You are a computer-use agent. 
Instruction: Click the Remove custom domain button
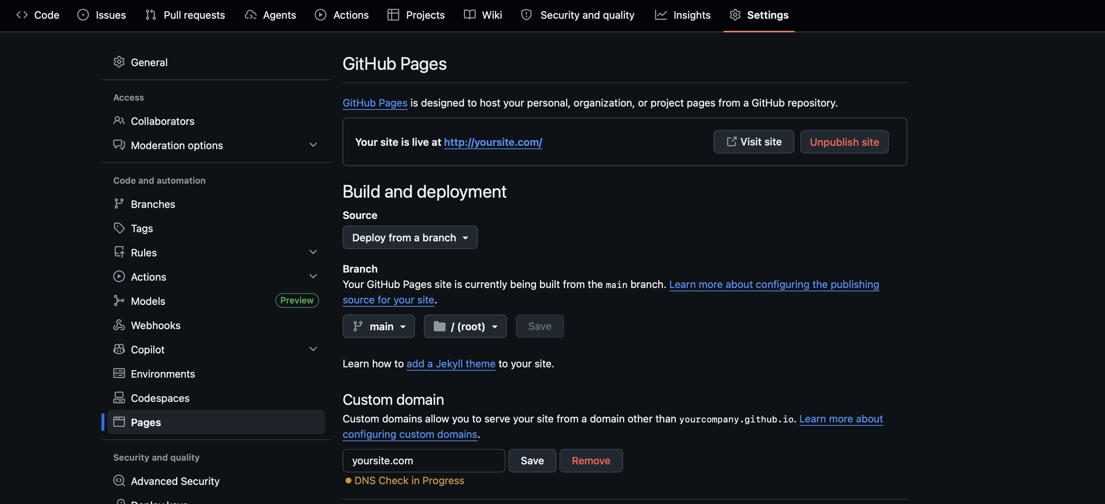click(591, 461)
